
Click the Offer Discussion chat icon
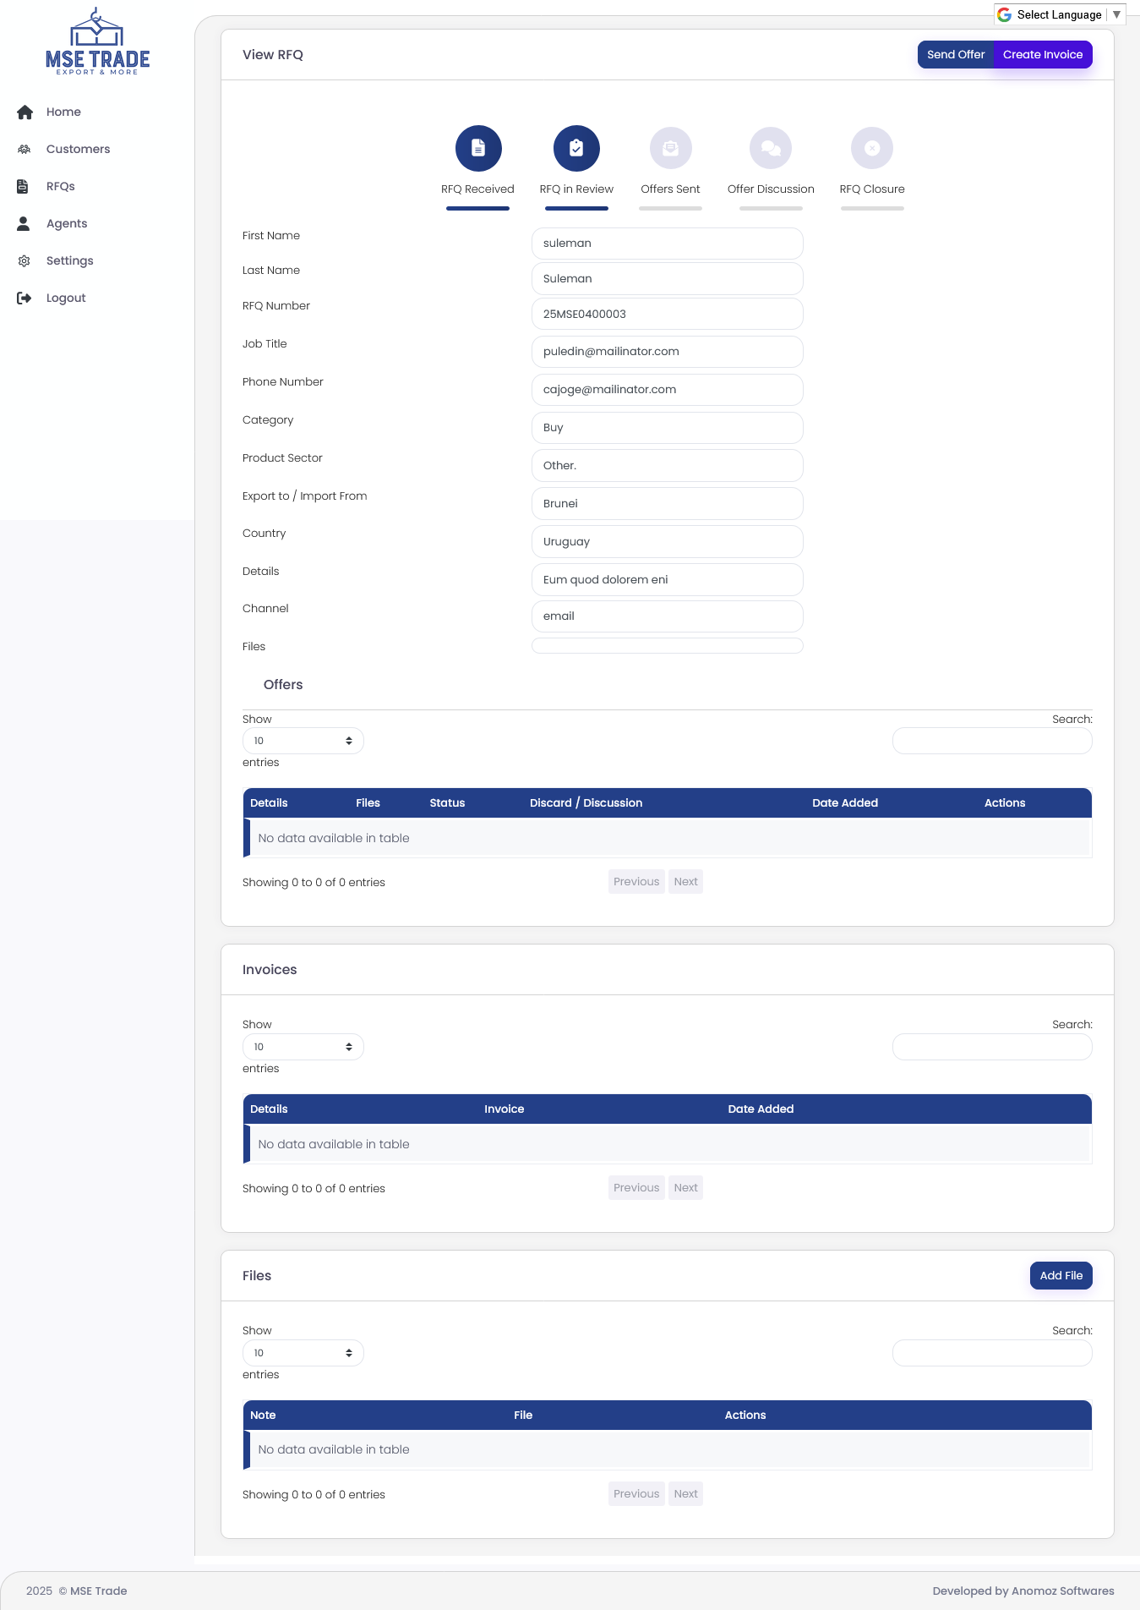coord(771,149)
